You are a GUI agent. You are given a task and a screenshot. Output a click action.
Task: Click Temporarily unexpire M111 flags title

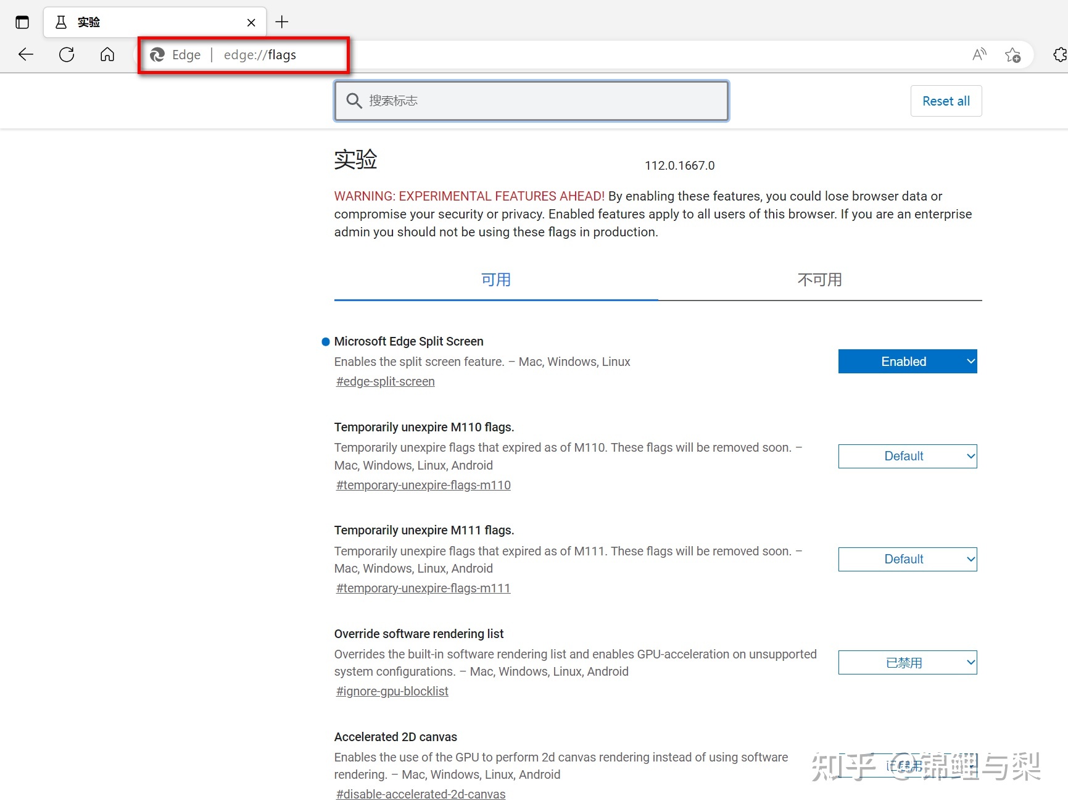coord(424,530)
